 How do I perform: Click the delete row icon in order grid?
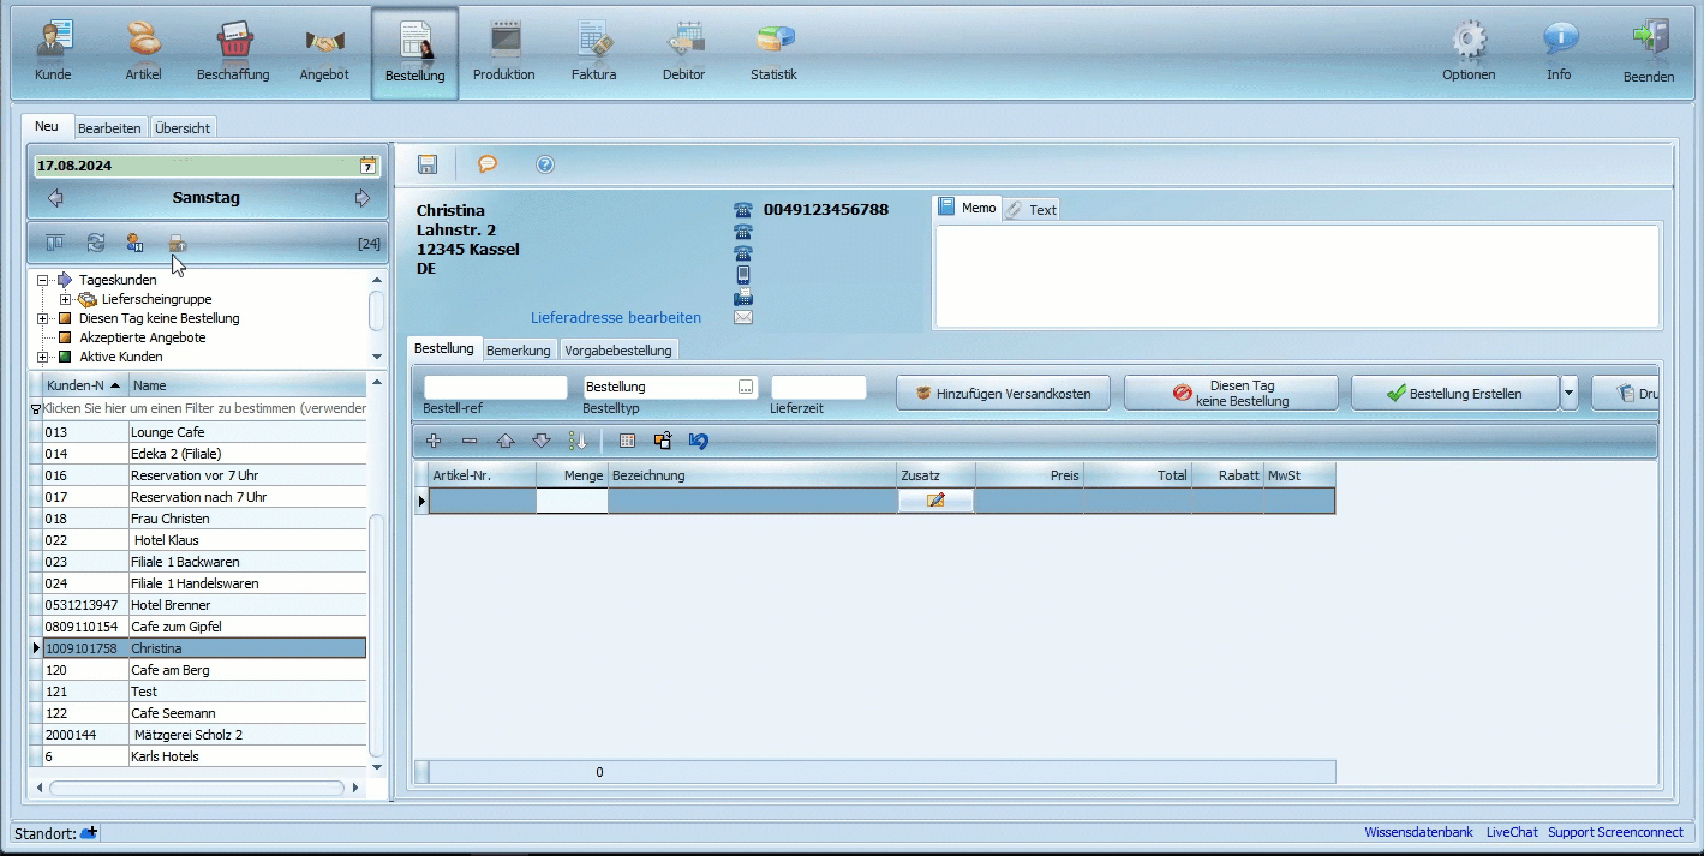coord(468,440)
